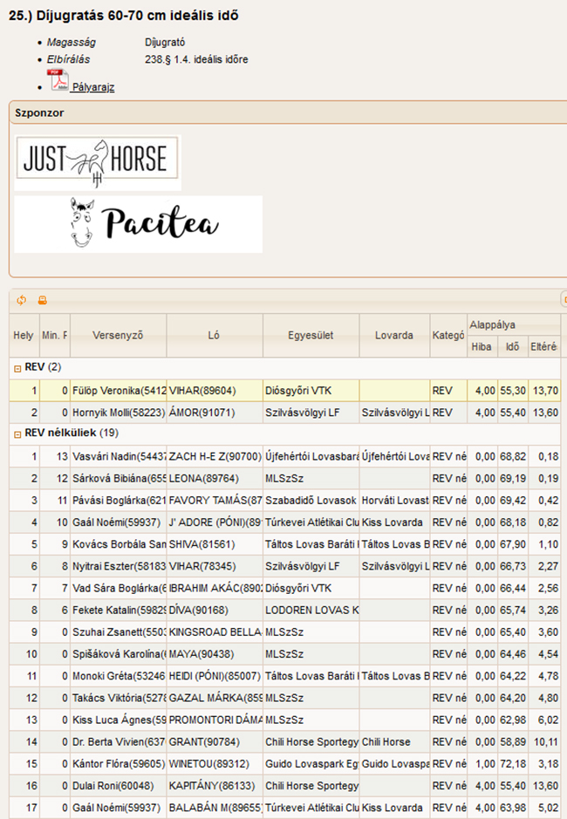Sort by the Versenyző column header
This screenshot has width=567, height=819.
117,335
